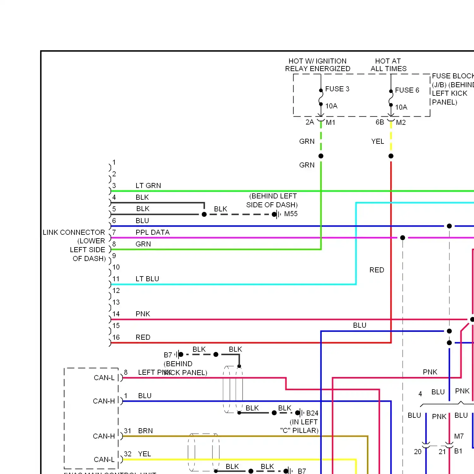The image size is (474, 474).
Task: Click the RED label beside the vertical red wire
Action: tap(377, 270)
